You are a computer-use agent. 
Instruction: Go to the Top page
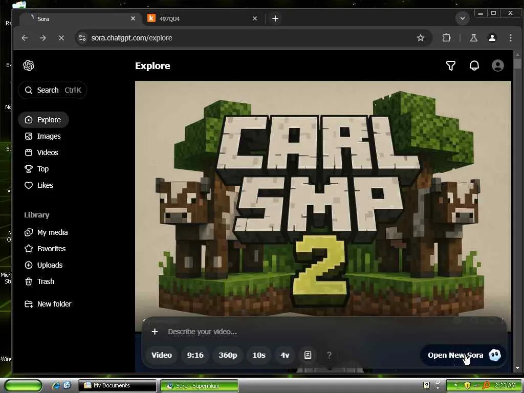(x=37, y=169)
